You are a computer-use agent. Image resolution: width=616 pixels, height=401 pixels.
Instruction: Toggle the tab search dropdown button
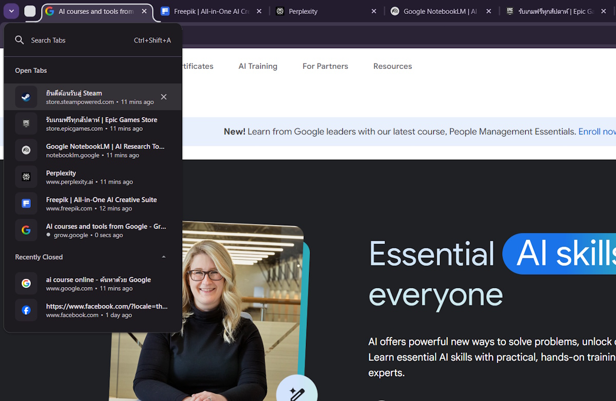pos(11,11)
